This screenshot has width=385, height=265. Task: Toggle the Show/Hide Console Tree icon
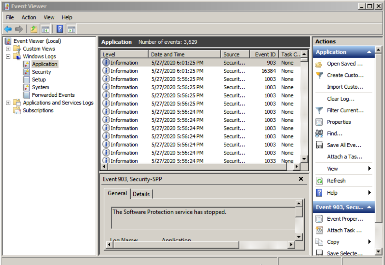pyautogui.click(x=45, y=29)
